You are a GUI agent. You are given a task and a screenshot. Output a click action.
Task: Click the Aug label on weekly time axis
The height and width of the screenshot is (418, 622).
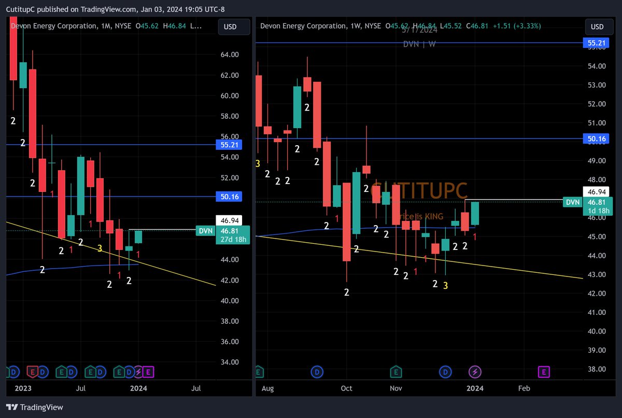click(268, 388)
